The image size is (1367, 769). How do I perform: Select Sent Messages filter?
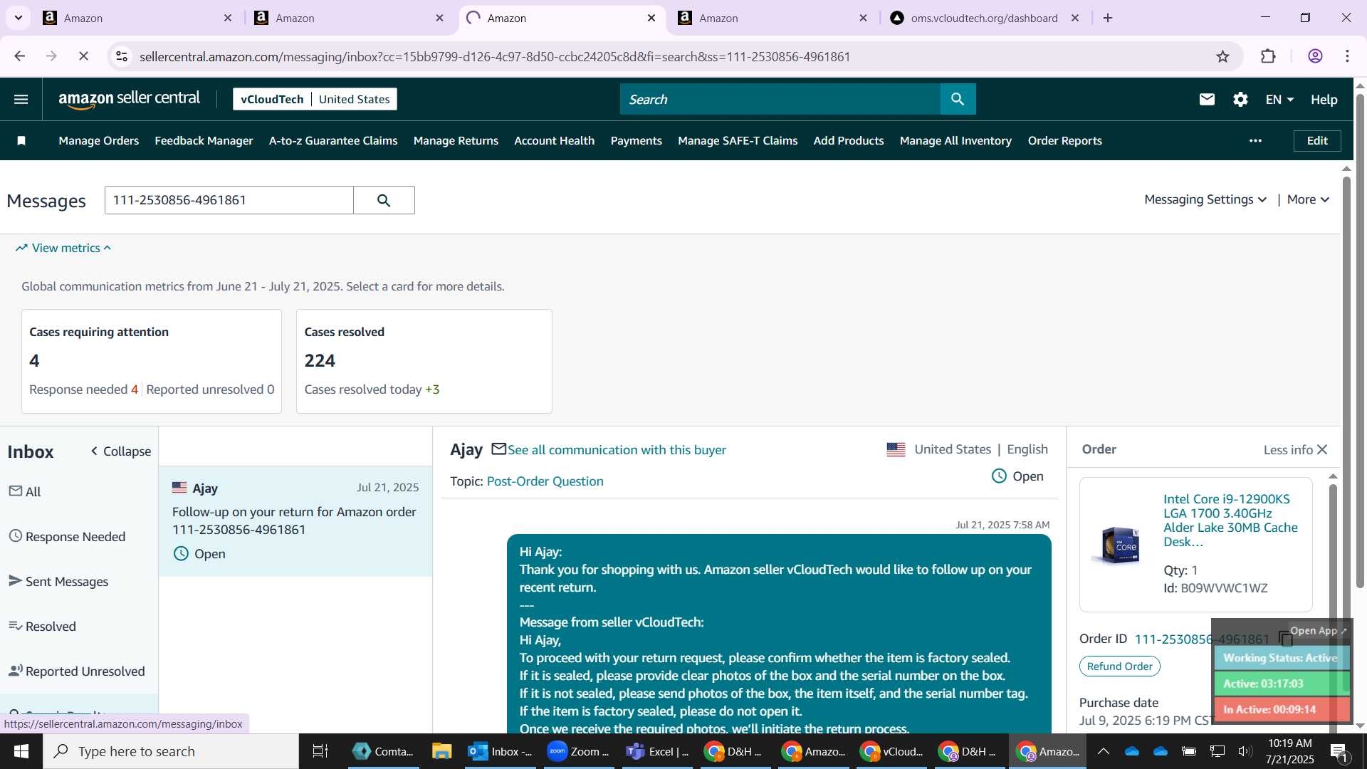point(59,581)
